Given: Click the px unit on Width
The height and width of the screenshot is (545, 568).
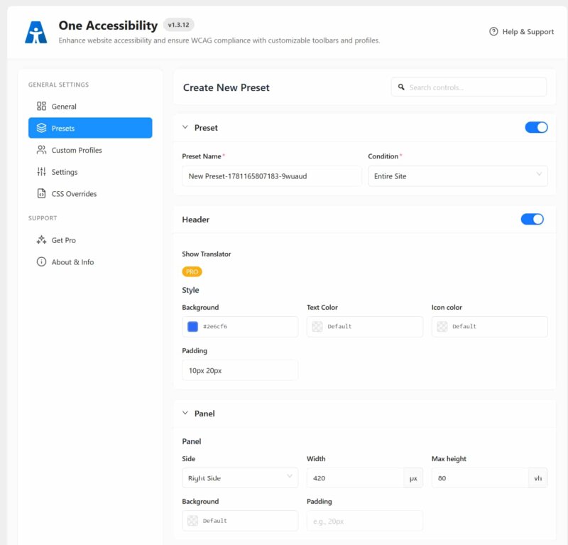Looking at the screenshot, I should click(413, 478).
